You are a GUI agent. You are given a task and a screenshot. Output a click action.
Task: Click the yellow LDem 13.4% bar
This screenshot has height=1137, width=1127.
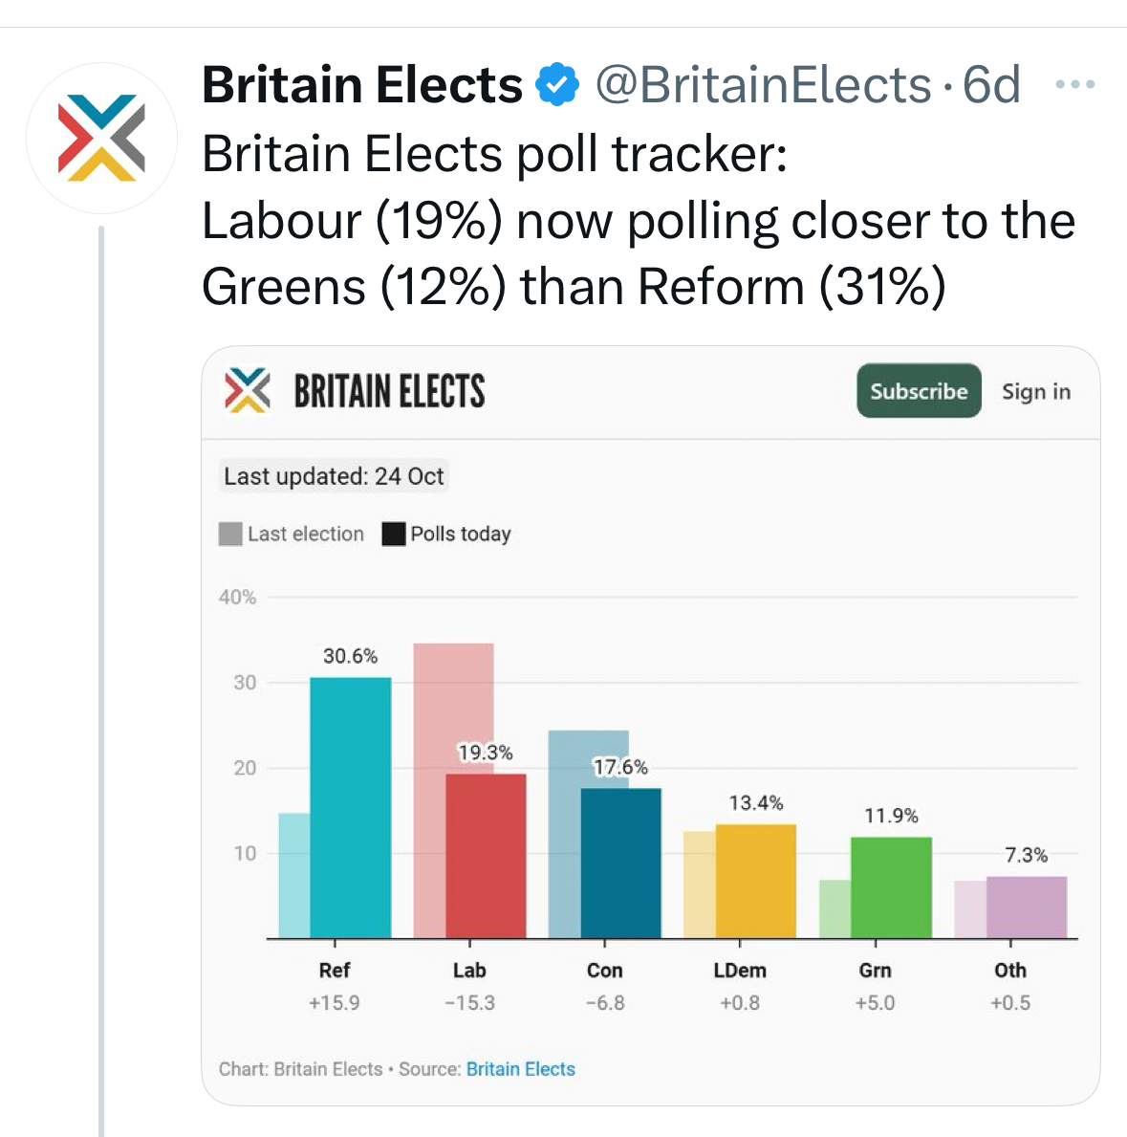tap(756, 881)
